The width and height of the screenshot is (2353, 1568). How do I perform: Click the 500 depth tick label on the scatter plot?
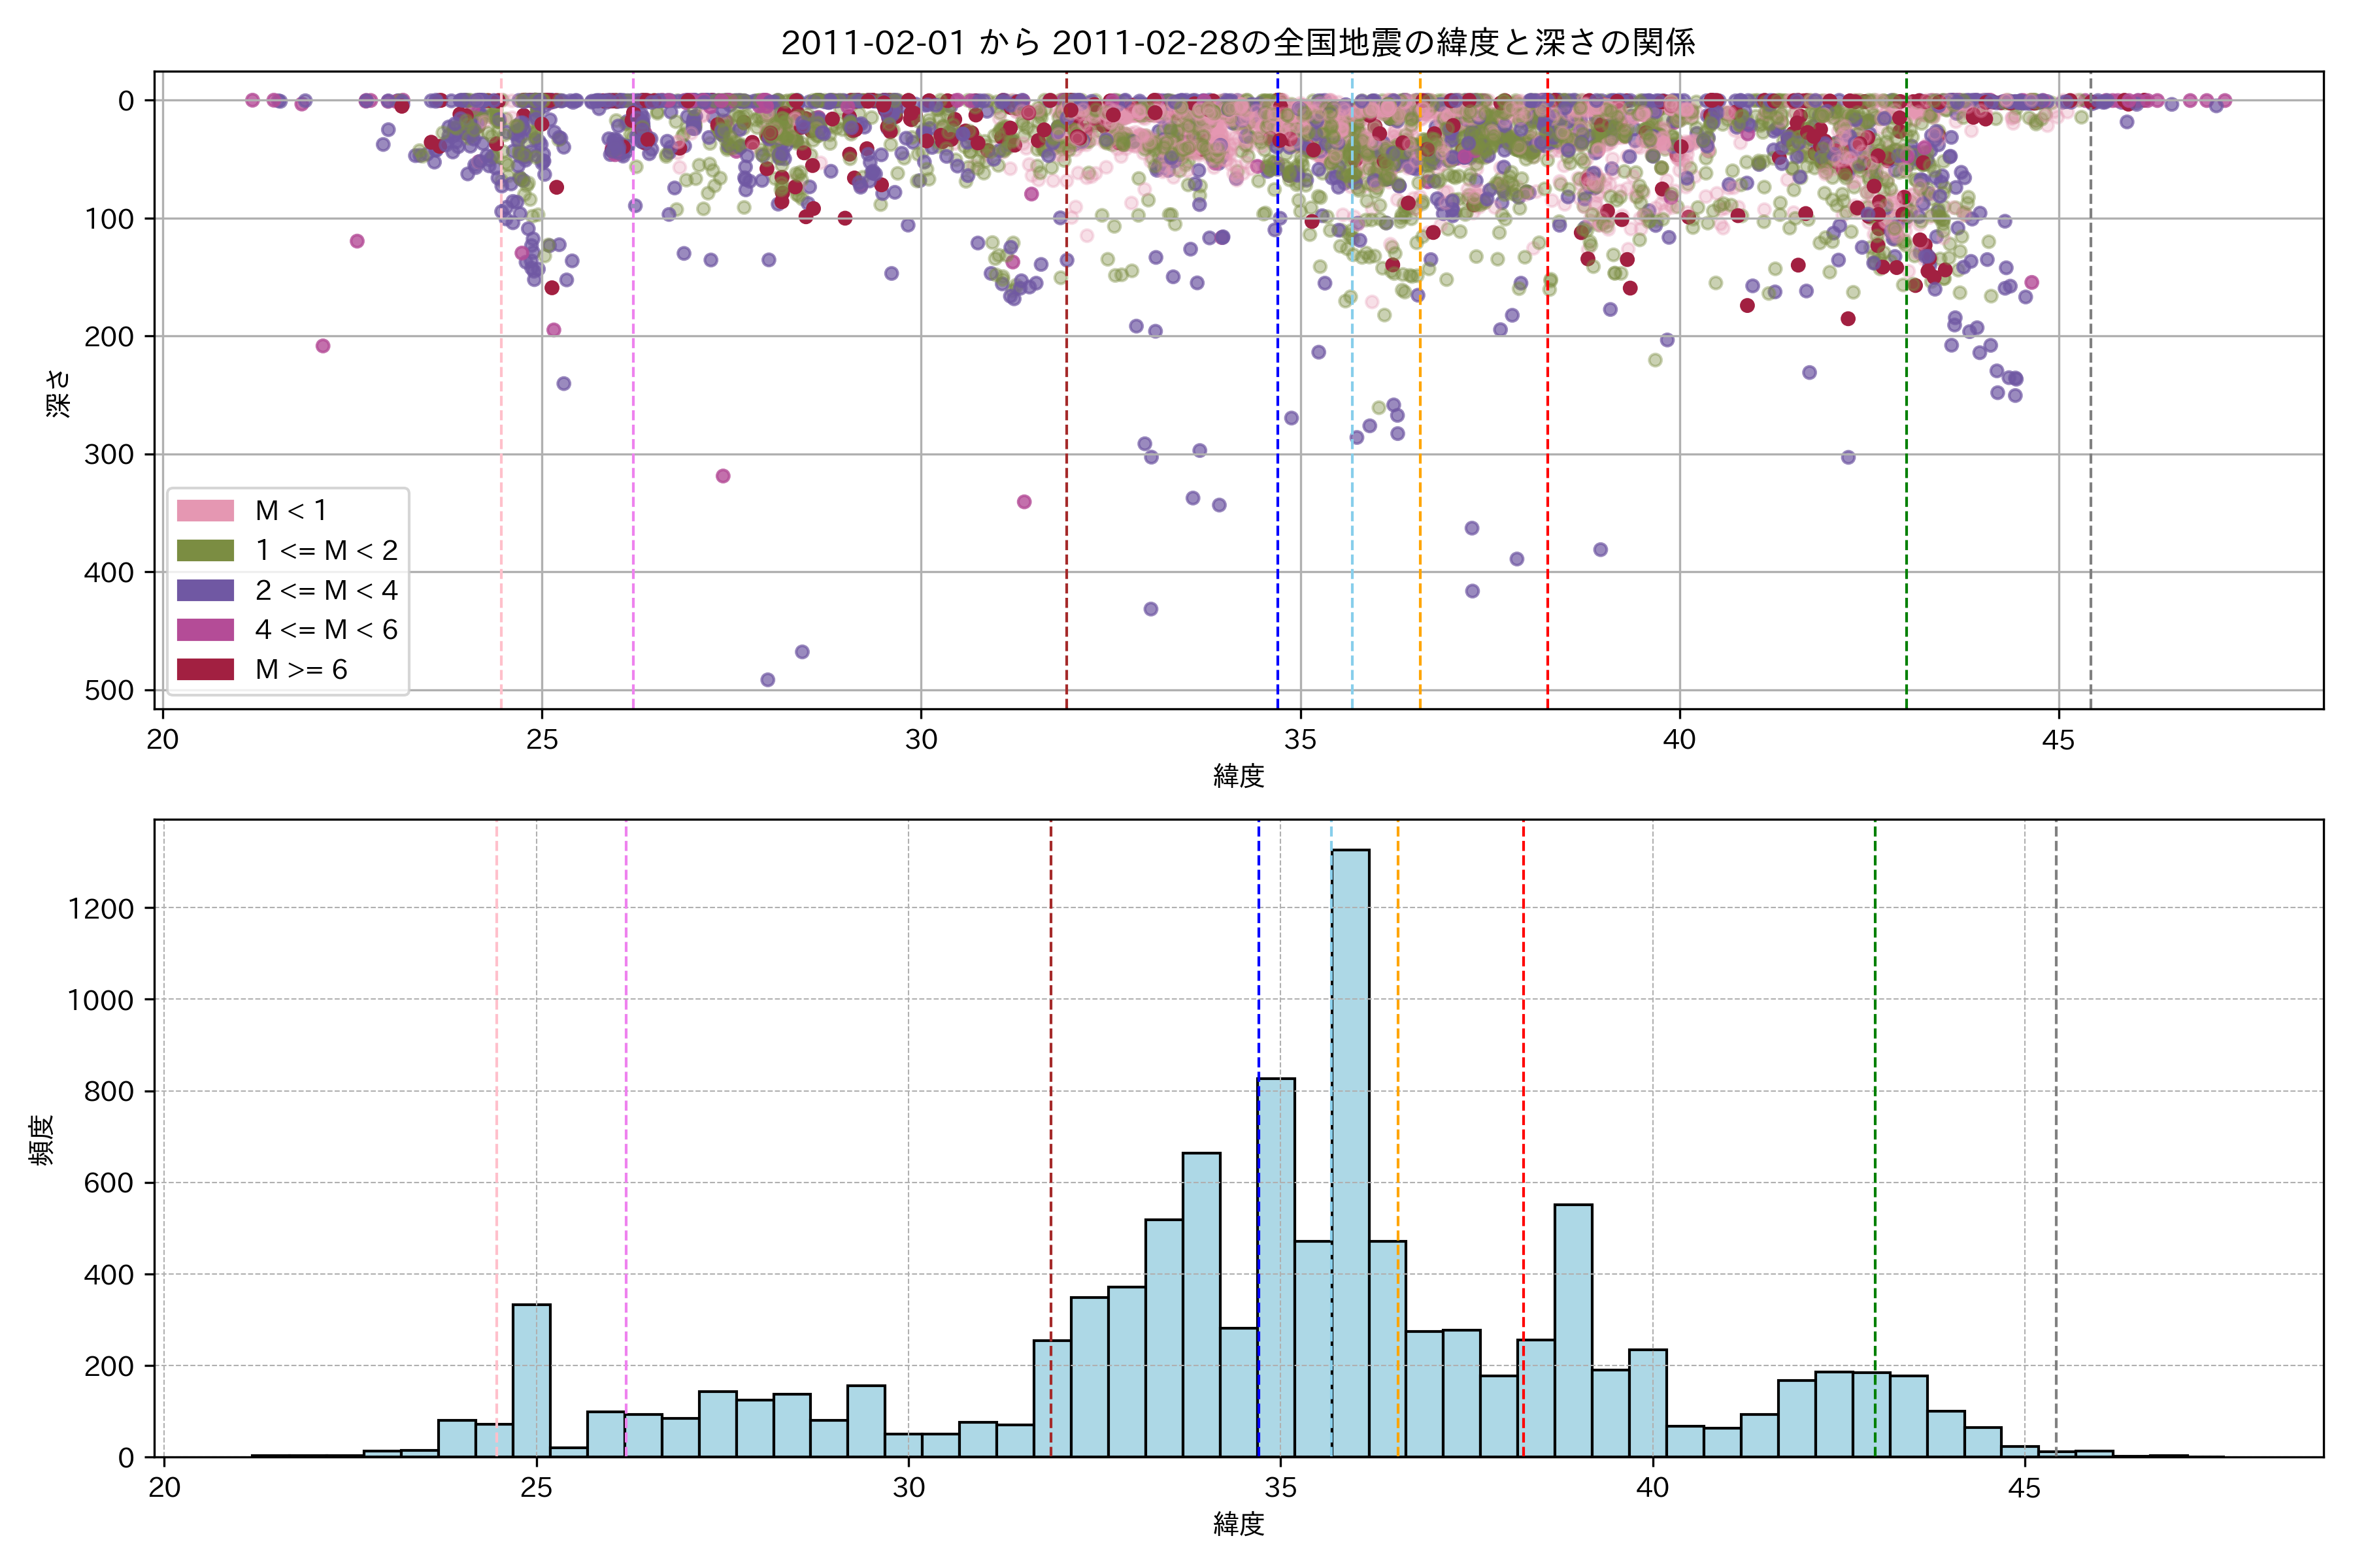click(x=109, y=691)
